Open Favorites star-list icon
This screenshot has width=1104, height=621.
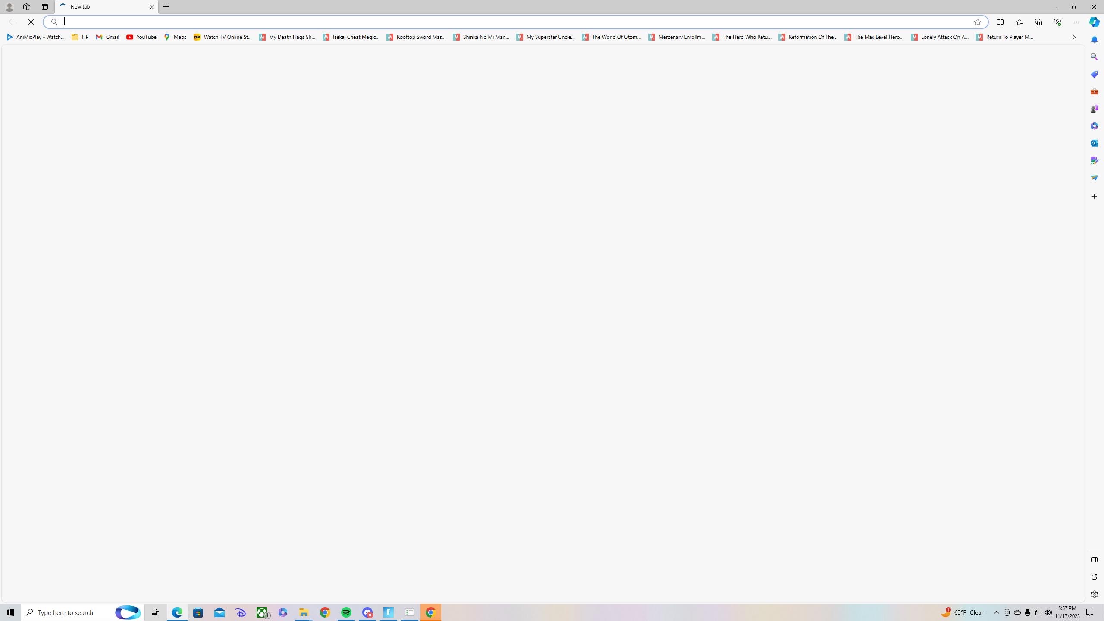(1019, 22)
